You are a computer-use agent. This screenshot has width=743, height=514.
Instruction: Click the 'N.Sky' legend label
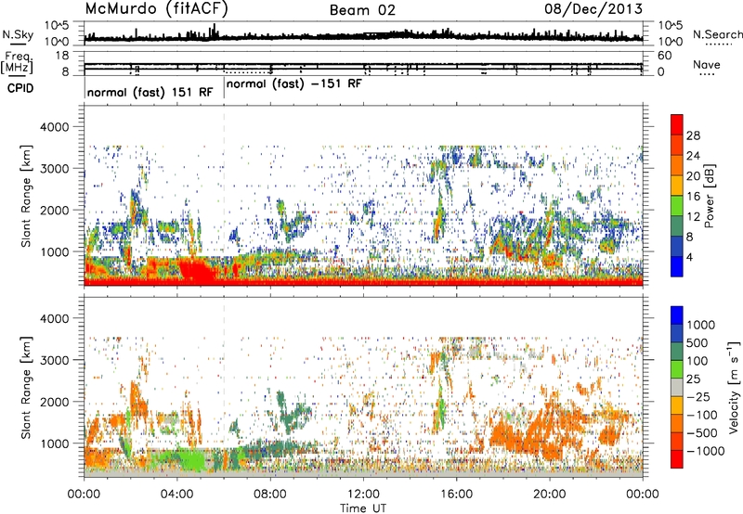(x=18, y=34)
